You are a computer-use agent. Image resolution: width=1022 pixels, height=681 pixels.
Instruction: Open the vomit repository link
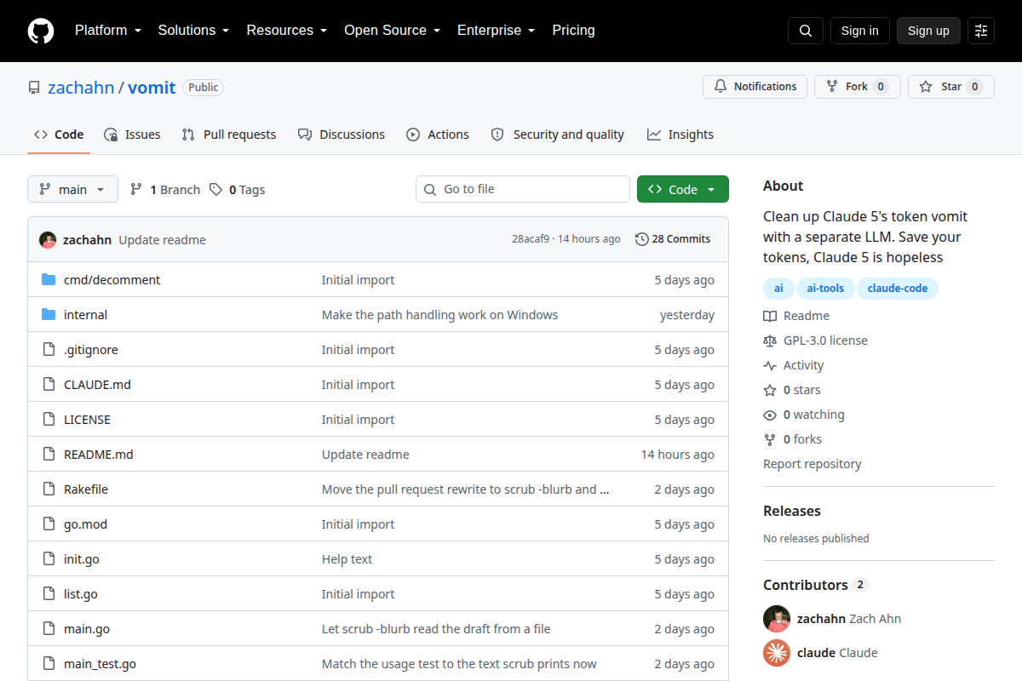point(152,87)
